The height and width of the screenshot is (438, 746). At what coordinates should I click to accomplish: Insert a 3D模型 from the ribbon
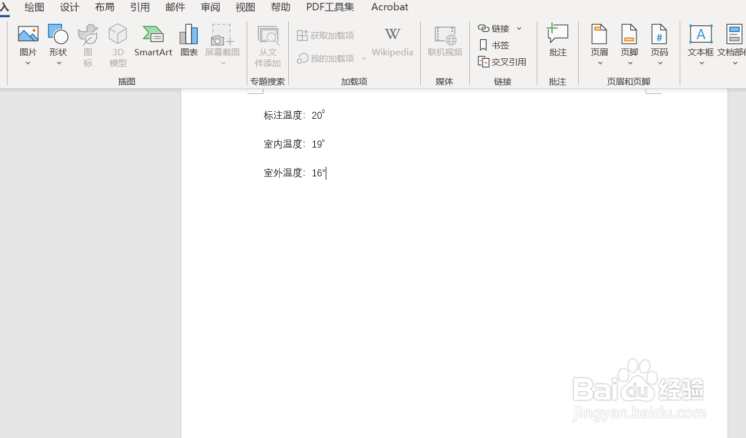pos(118,46)
